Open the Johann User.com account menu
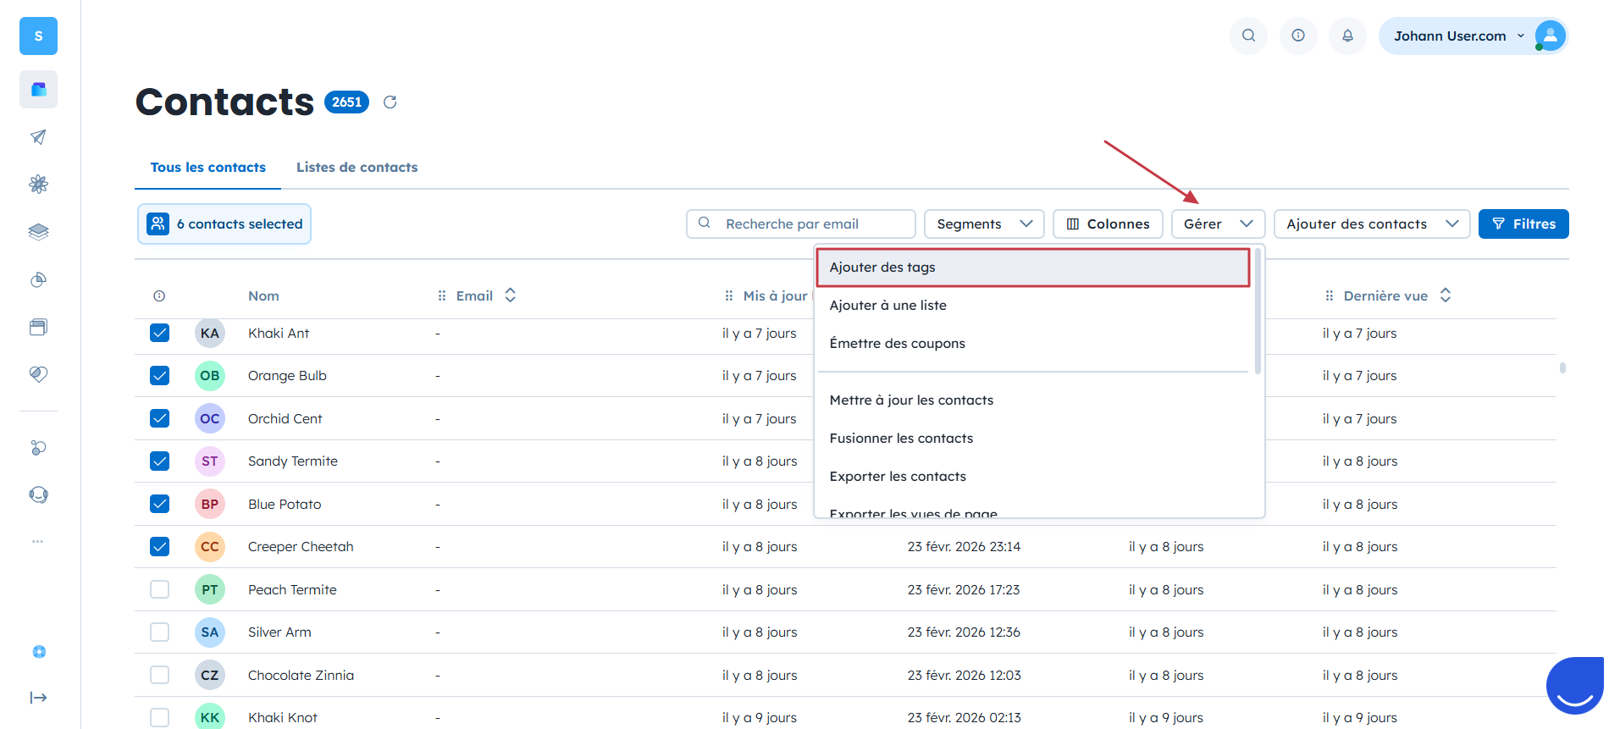Screen dimensions: 1620x729 click(x=1473, y=36)
